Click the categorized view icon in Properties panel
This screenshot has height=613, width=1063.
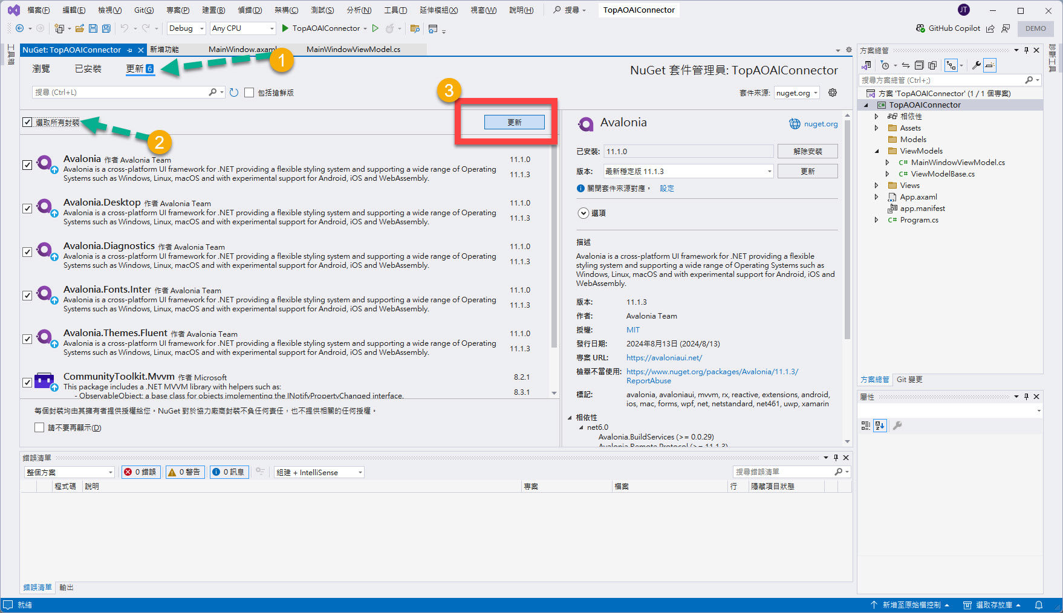866,426
